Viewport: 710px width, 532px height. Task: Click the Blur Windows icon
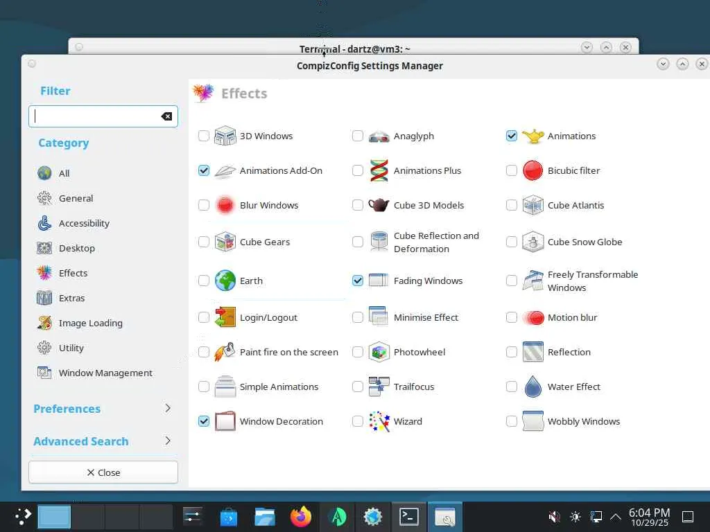click(225, 205)
